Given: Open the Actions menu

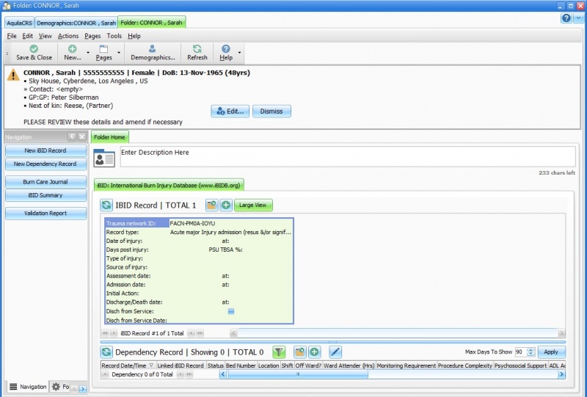Looking at the screenshot, I should pos(68,36).
